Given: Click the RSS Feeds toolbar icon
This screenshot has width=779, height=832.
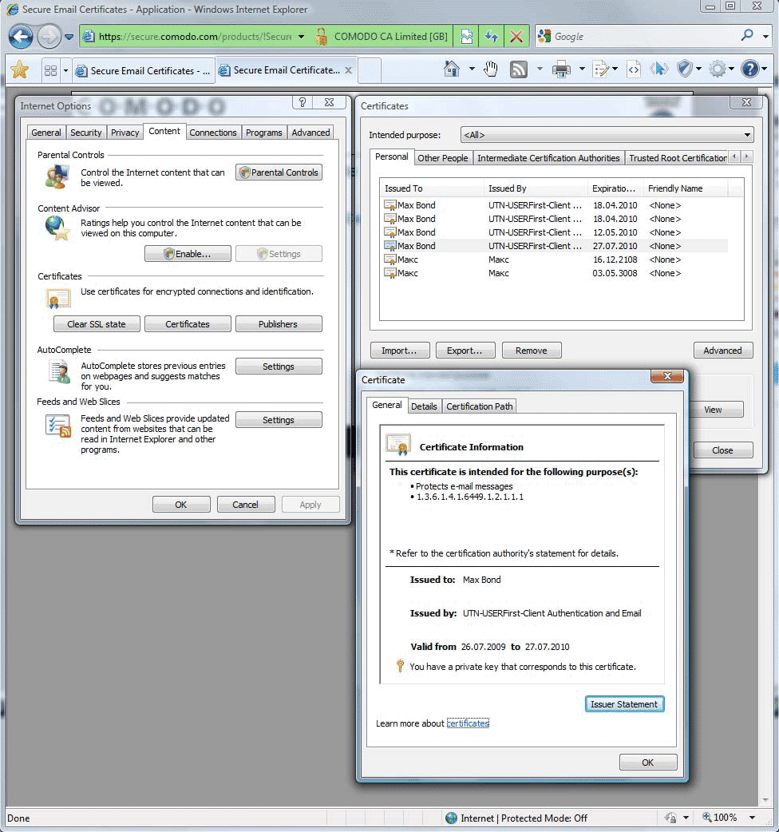Looking at the screenshot, I should pyautogui.click(x=518, y=69).
